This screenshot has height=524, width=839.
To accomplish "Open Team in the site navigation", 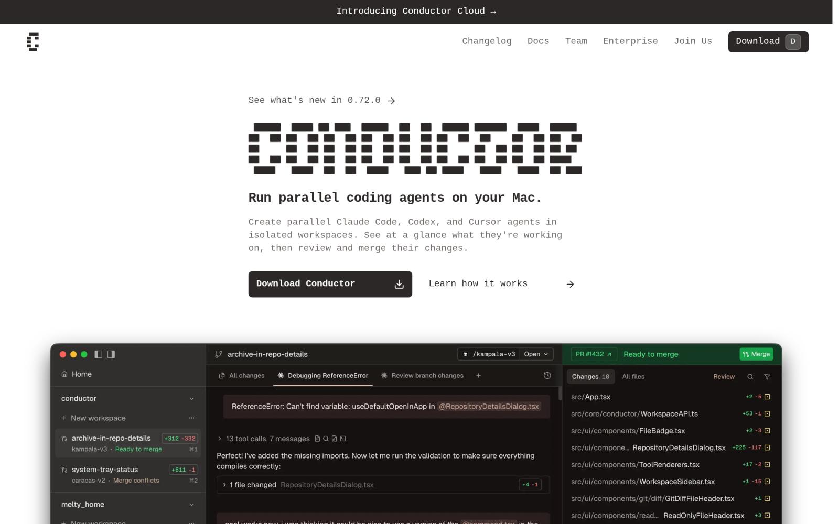I will 576,41.
